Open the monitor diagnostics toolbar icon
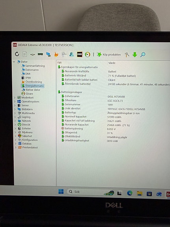The height and width of the screenshot is (227, 170). (49, 54)
